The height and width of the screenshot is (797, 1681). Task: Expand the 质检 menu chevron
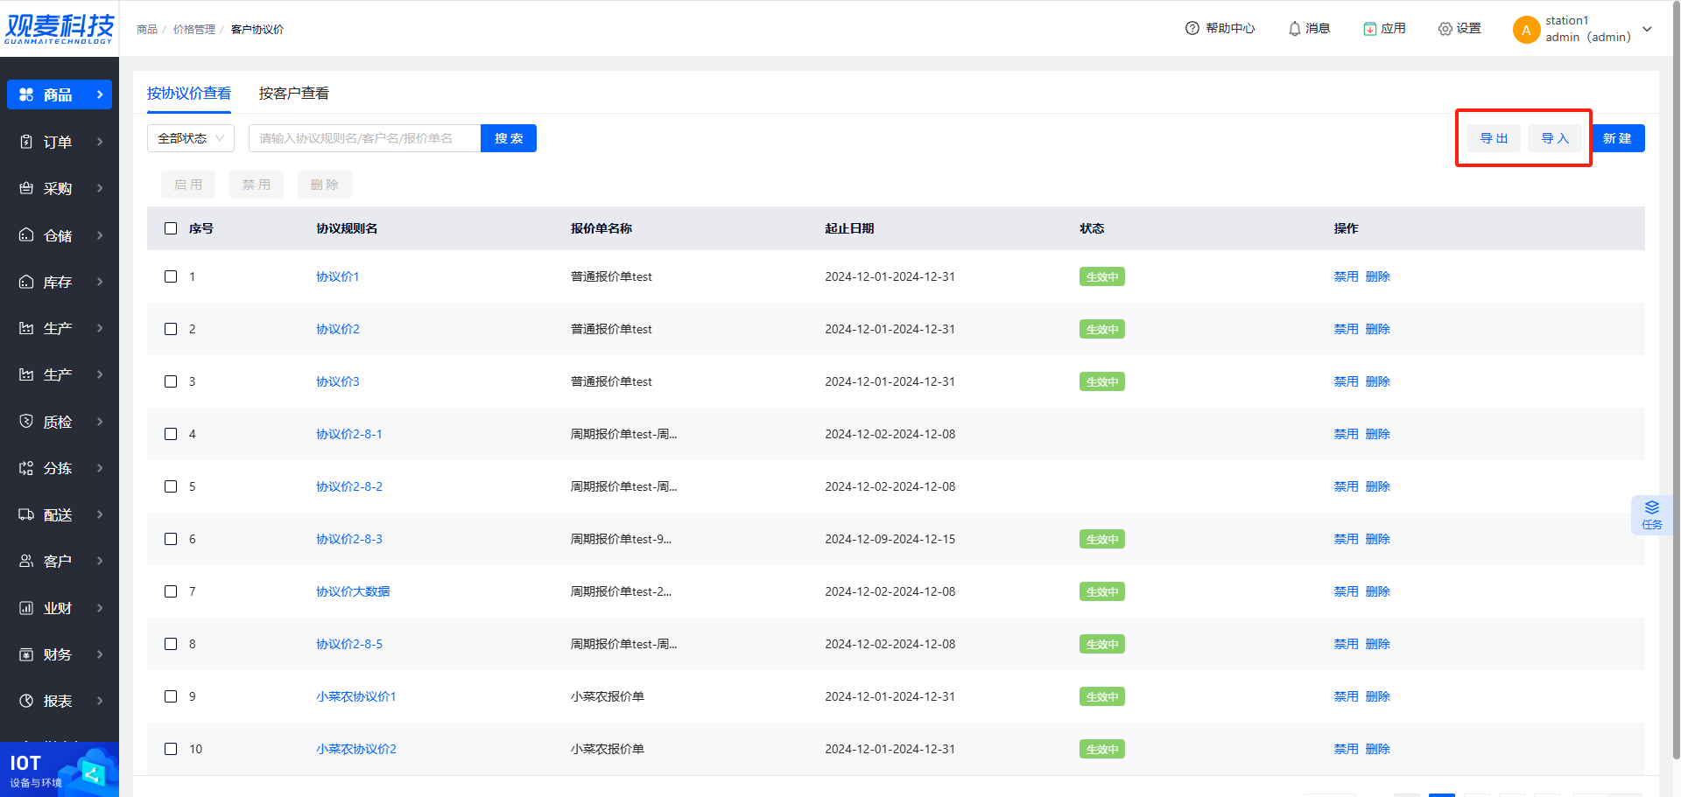(x=100, y=422)
